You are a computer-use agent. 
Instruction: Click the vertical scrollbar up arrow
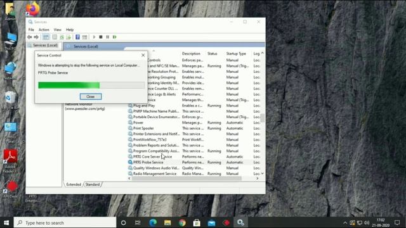click(x=263, y=53)
